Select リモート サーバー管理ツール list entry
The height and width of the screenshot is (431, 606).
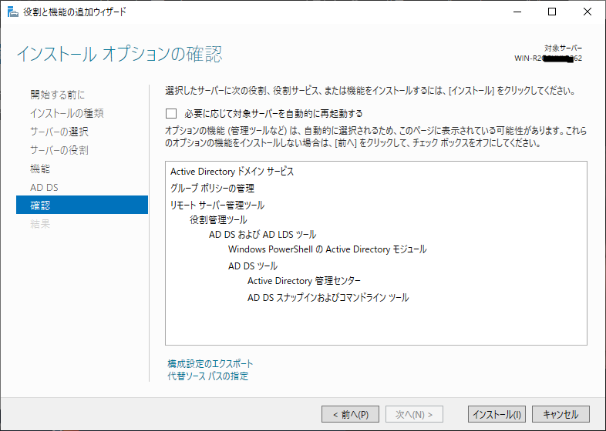coord(217,205)
